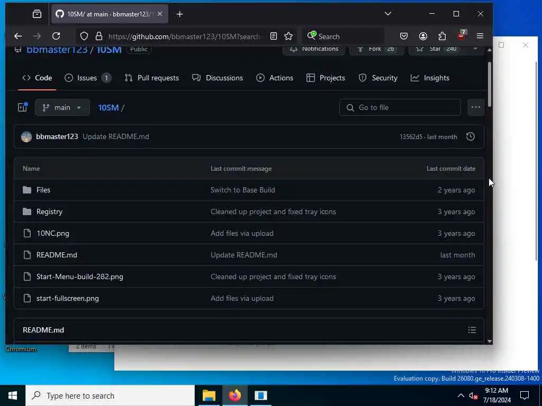Open Start-Menu-build-282.png file

(80, 277)
